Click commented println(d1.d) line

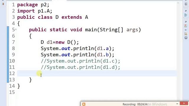[80, 67]
